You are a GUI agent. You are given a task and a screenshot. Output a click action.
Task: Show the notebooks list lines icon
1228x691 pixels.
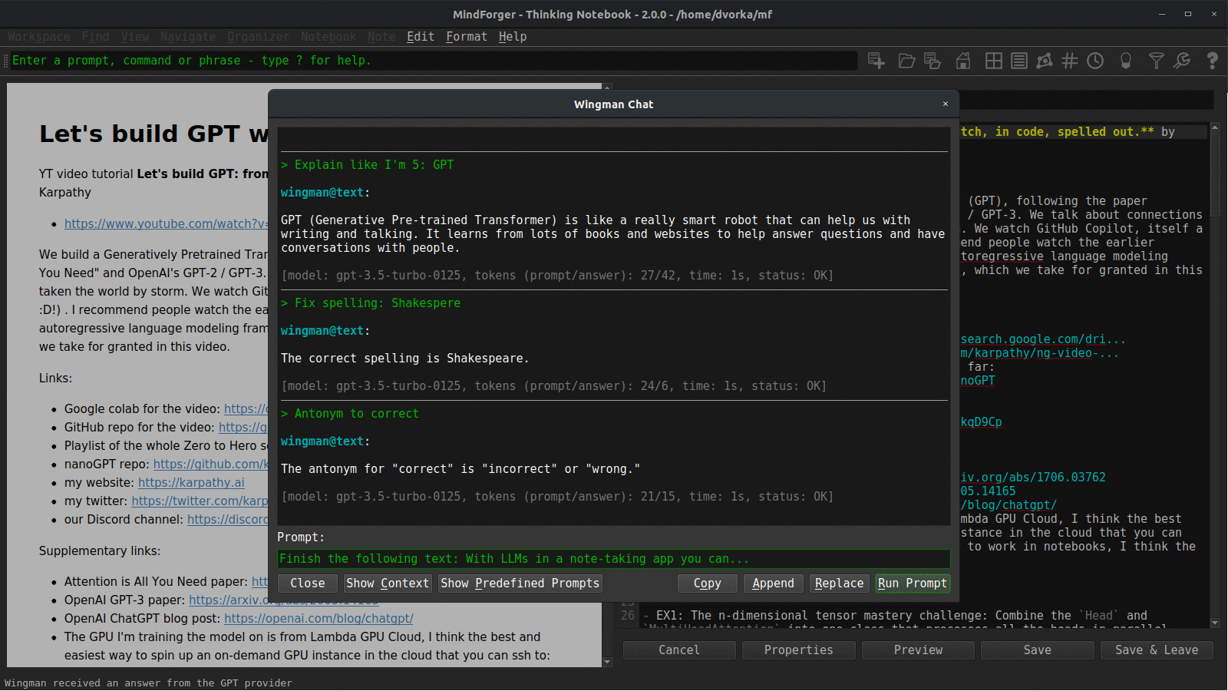(1019, 61)
